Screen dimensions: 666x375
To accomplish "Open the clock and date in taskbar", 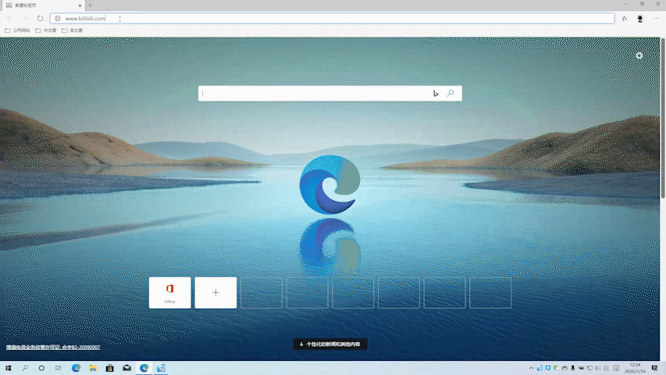I will (635, 368).
